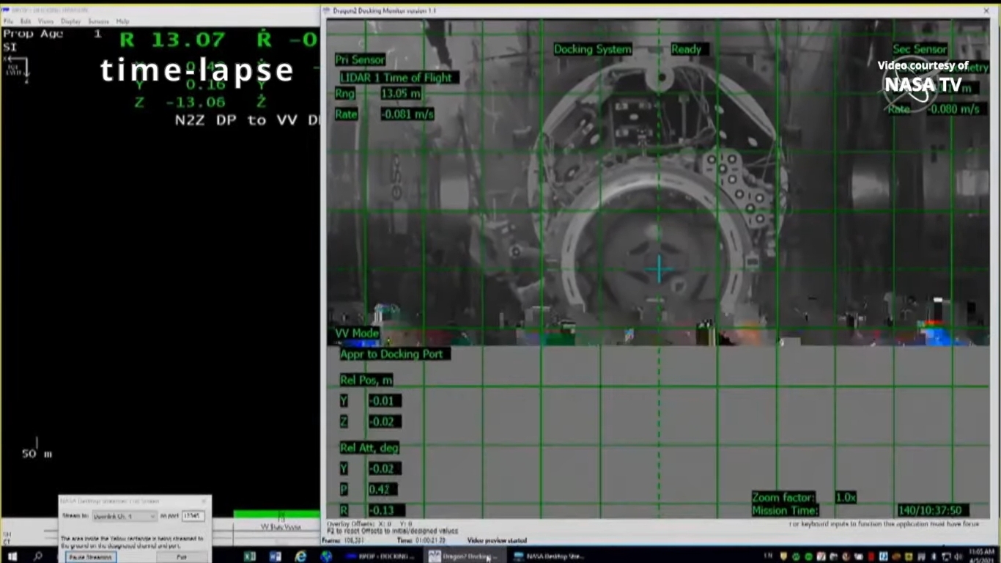This screenshot has height=563, width=1001.
Task: Click the taskbar search icon
Action: point(37,556)
